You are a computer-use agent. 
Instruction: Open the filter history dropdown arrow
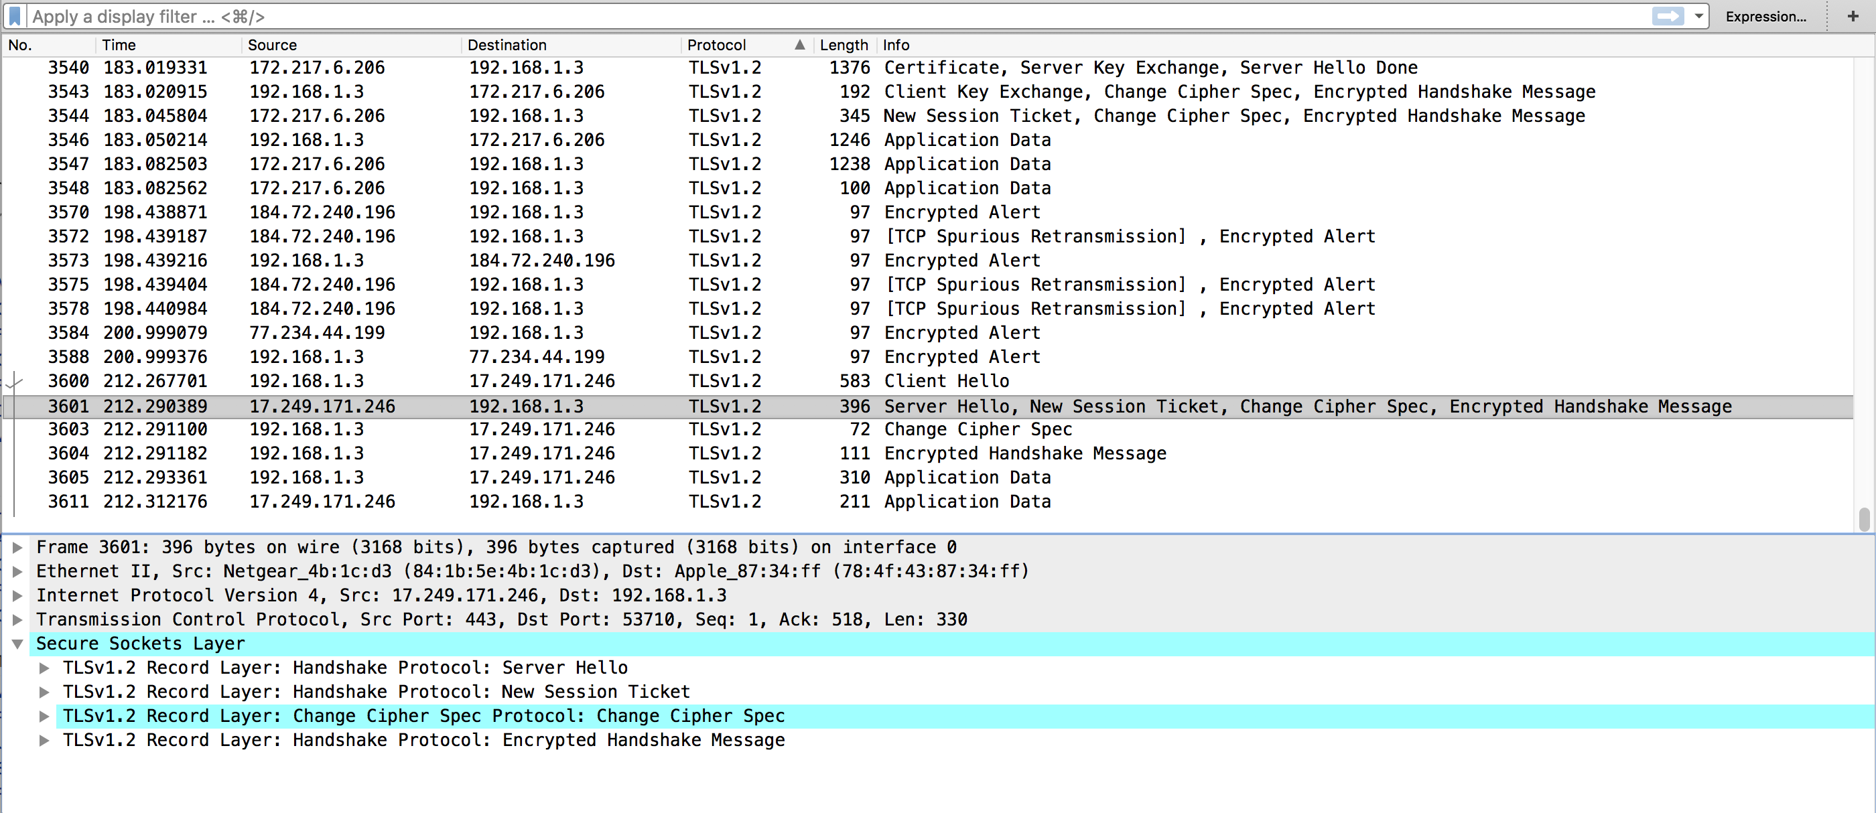(x=1699, y=16)
